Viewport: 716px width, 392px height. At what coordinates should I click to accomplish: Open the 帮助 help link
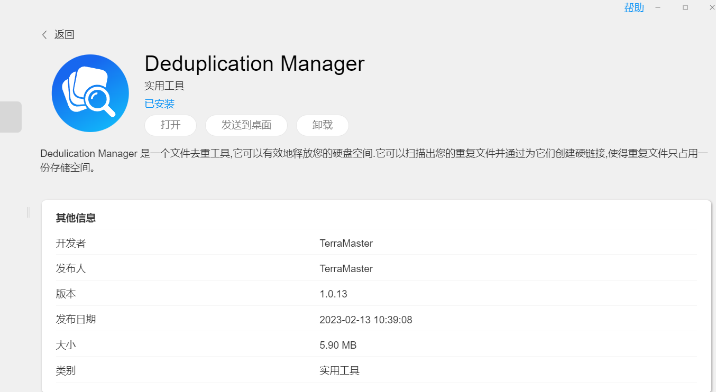pyautogui.click(x=634, y=7)
